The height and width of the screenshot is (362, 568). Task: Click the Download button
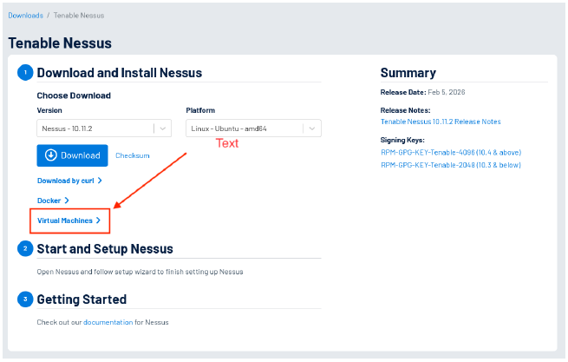[x=72, y=155]
